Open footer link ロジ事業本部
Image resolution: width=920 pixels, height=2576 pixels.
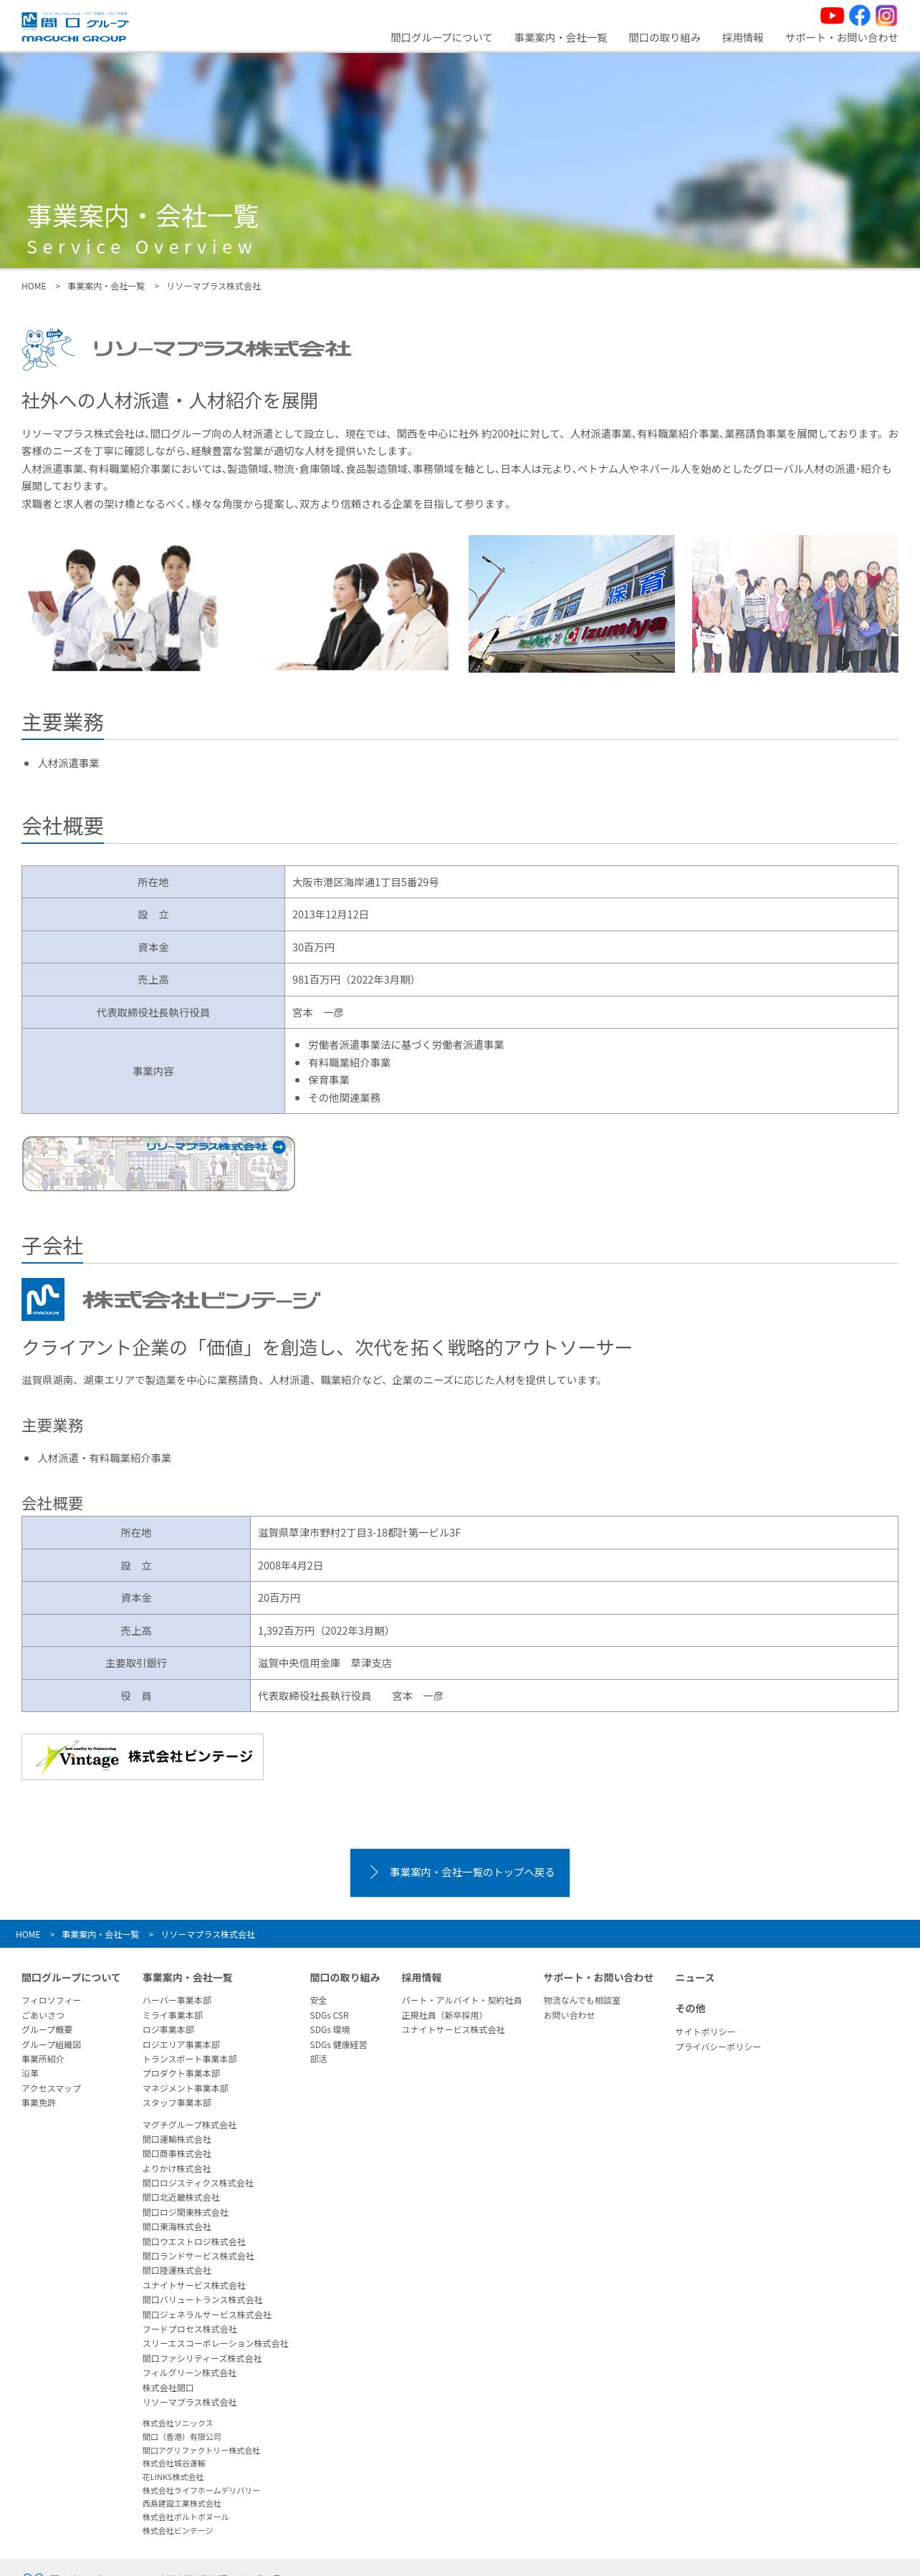[168, 2030]
